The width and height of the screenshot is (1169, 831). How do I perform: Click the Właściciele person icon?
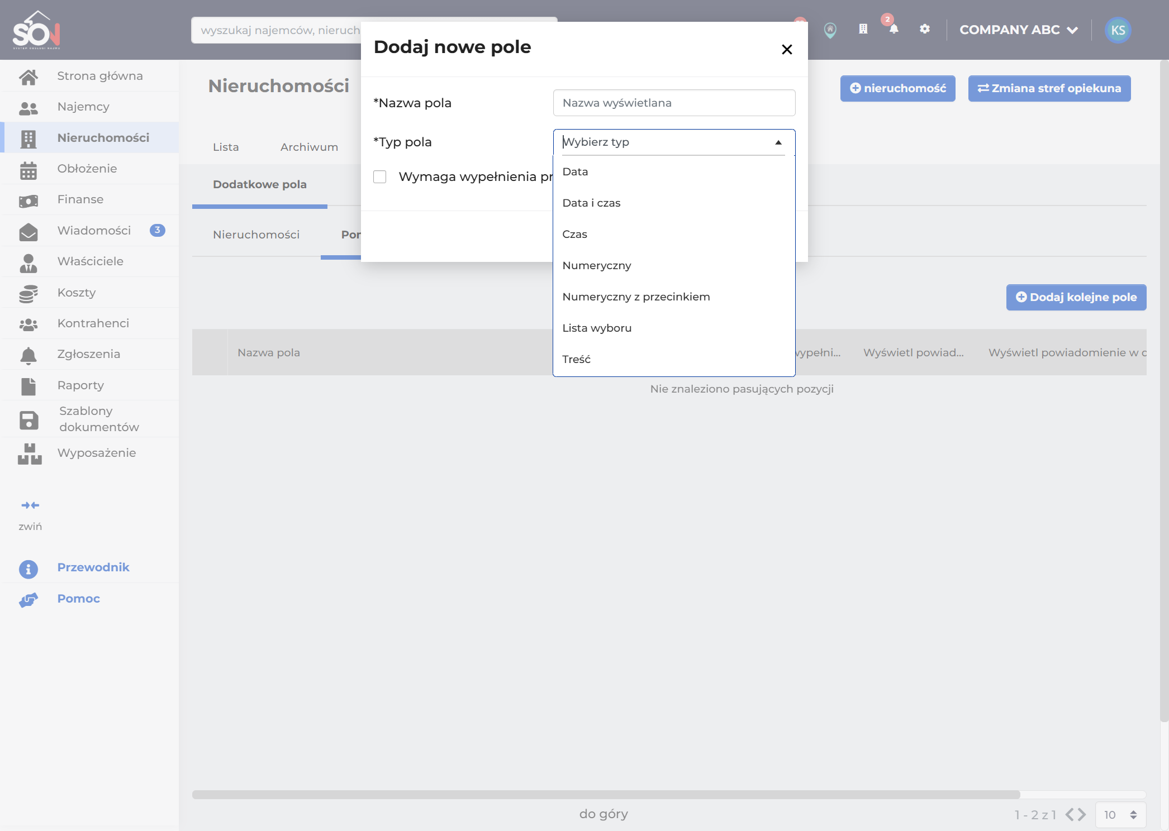[28, 262]
